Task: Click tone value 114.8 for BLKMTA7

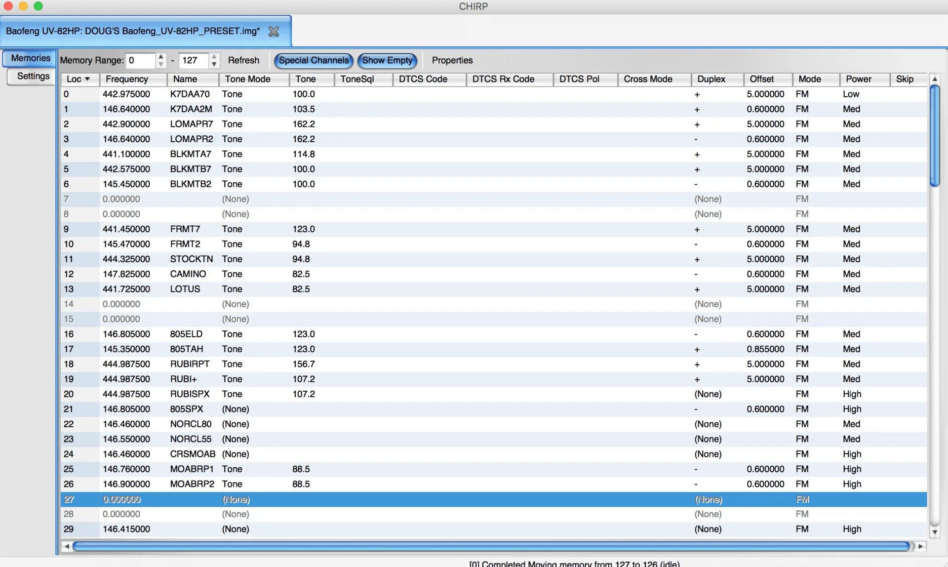Action: [304, 154]
